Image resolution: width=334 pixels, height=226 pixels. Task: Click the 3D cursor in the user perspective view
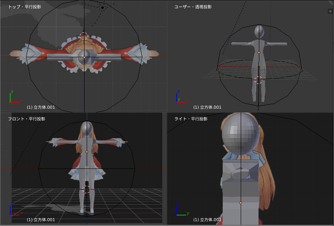pyautogui.click(x=259, y=80)
